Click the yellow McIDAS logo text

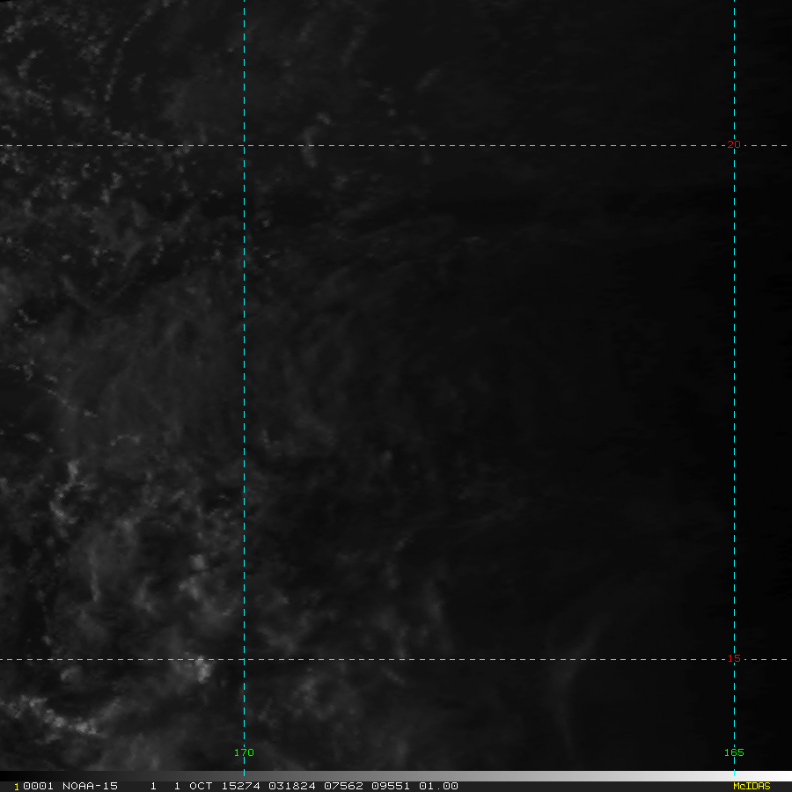click(x=752, y=786)
